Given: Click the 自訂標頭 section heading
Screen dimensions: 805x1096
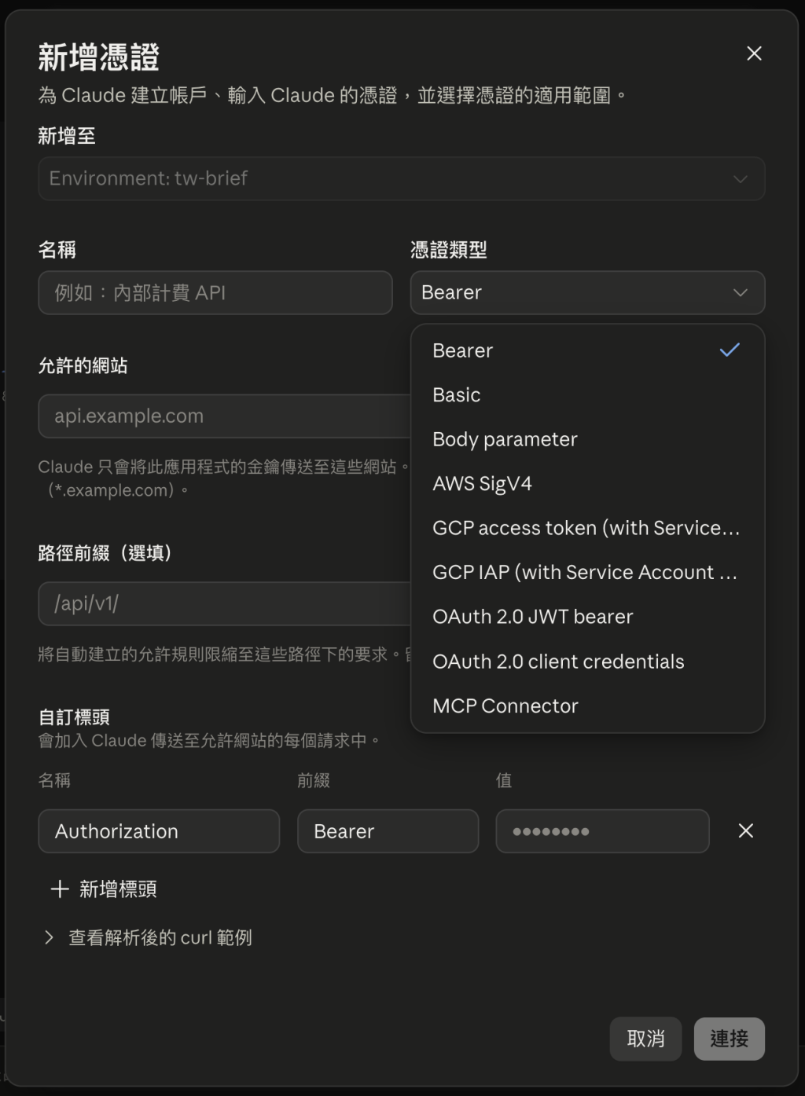Looking at the screenshot, I should coord(74,717).
